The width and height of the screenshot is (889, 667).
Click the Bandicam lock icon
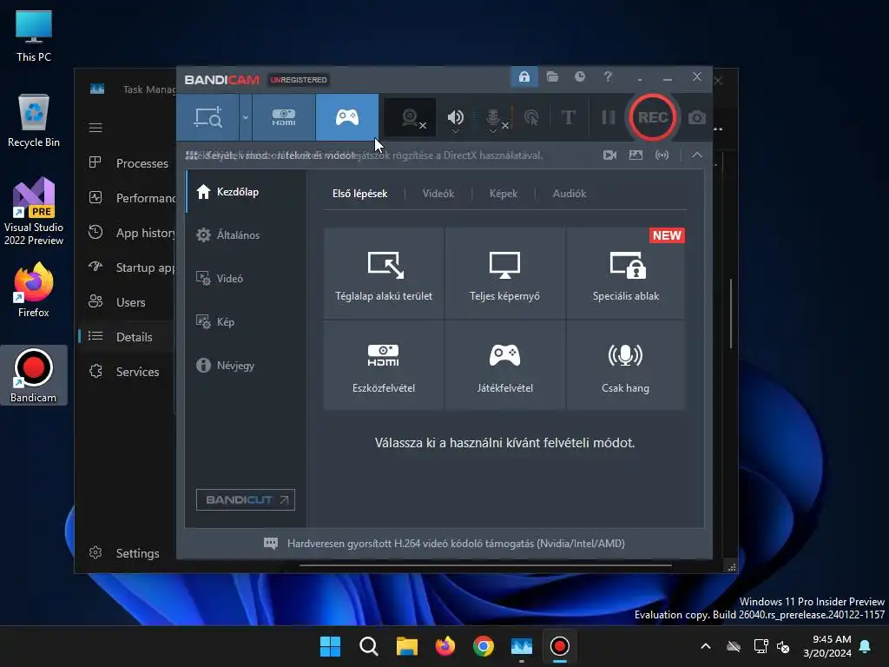[x=524, y=76]
